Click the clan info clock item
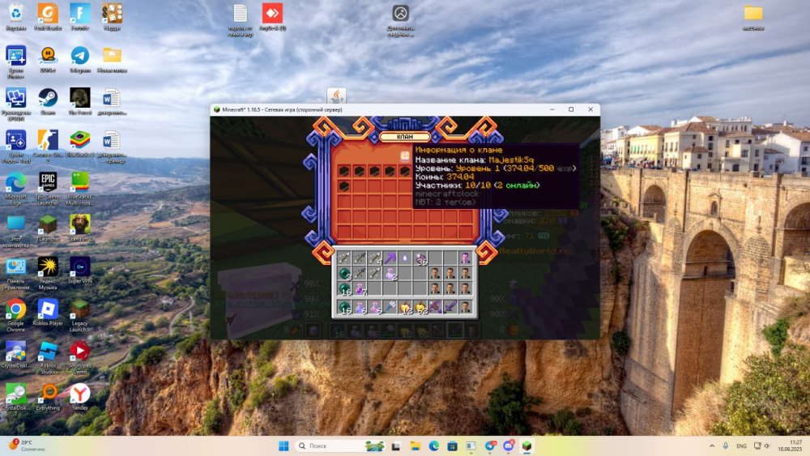This screenshot has width=810, height=456. pos(405,156)
